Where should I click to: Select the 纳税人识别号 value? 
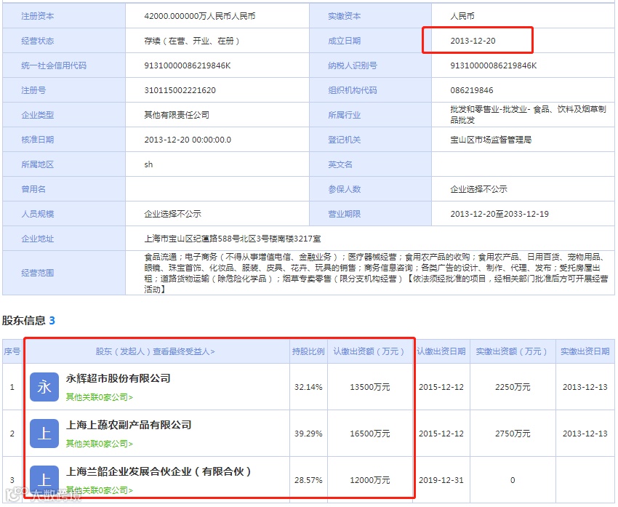494,65
